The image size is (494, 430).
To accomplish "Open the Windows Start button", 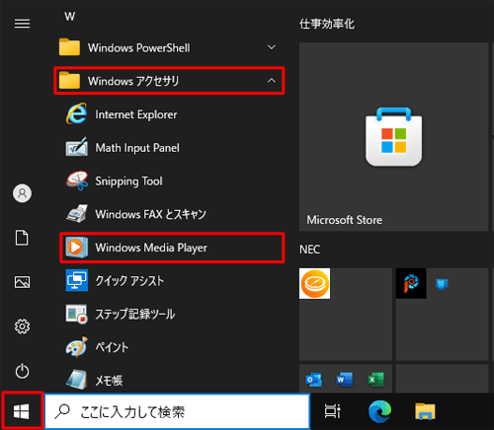I will click(22, 411).
